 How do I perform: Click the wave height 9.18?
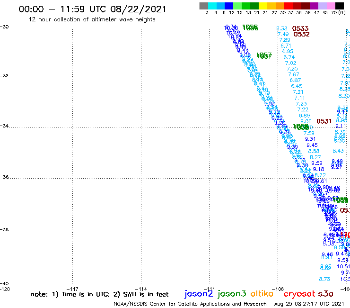[318, 169]
